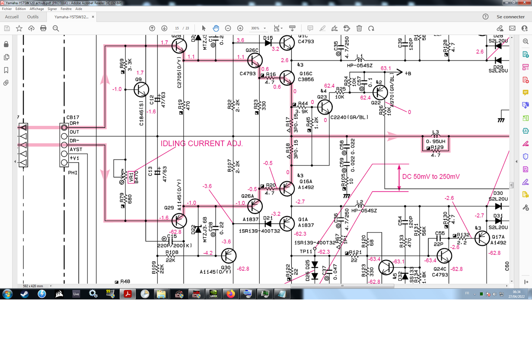The height and width of the screenshot is (346, 532).
Task: Open More tools wrench icon
Action: click(526, 207)
